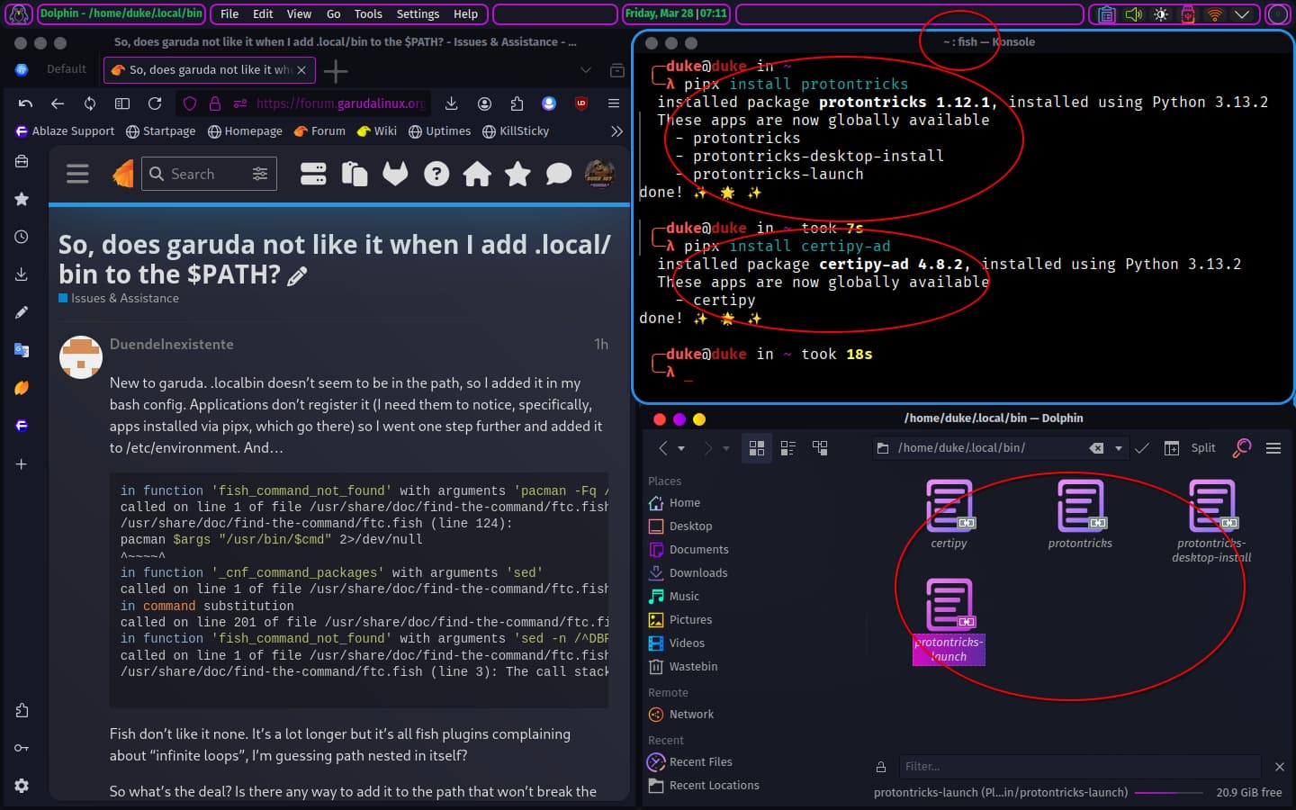This screenshot has width=1296, height=810.
Task: Close the garuda forum tab
Action: 301,69
